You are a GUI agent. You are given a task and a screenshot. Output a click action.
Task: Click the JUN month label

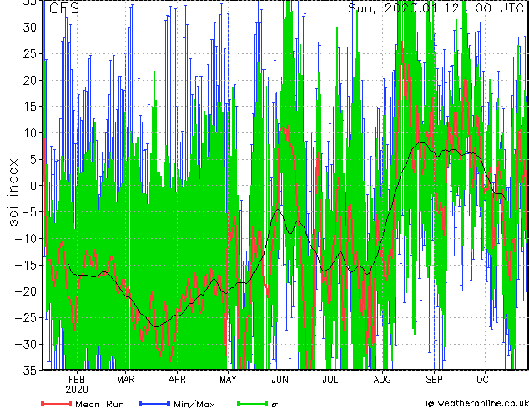280,380
